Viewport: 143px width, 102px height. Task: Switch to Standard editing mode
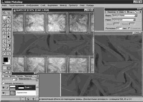[4, 68]
